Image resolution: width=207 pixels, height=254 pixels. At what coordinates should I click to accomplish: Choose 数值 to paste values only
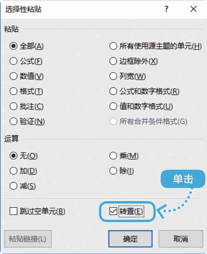pos(13,76)
